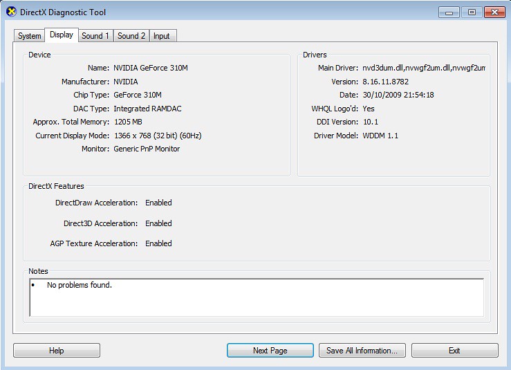
Task: Click the 'Approx. Total Memory:' label
Action: click(x=71, y=122)
